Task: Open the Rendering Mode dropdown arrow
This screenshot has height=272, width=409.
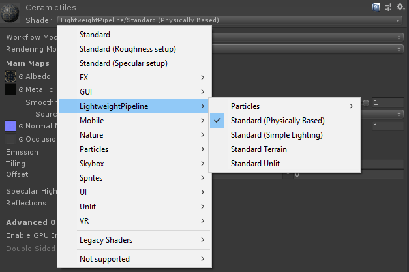Action: pyautogui.click(x=399, y=49)
